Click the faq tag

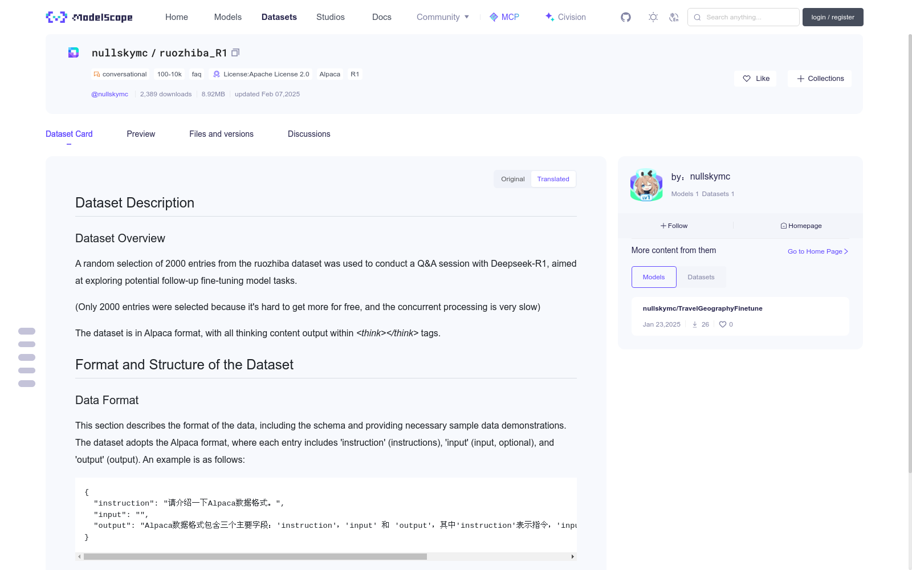(197, 74)
